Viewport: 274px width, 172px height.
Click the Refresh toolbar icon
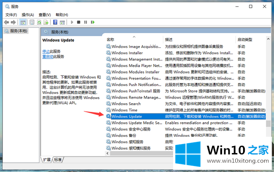(39, 22)
